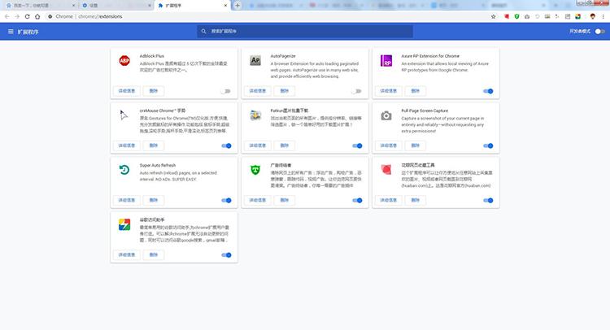610x330 pixels.
Task: Click the green shield icon in browser toolbar
Action: pyautogui.click(x=516, y=17)
